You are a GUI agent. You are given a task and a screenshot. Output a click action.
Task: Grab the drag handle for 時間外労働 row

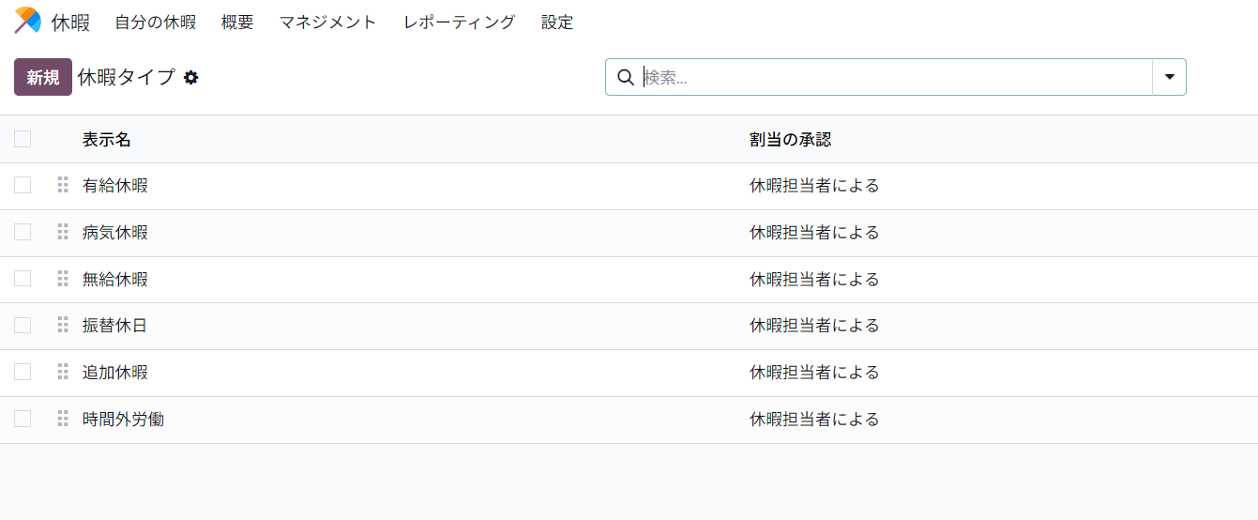click(63, 420)
